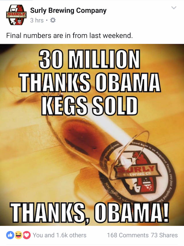The height and width of the screenshot is (246, 184).
Task: Click the laughing Haha reaction icon
Action: [x=18, y=235]
